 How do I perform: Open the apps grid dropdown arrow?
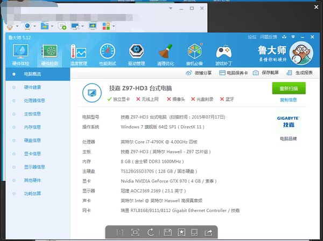[114, 26]
